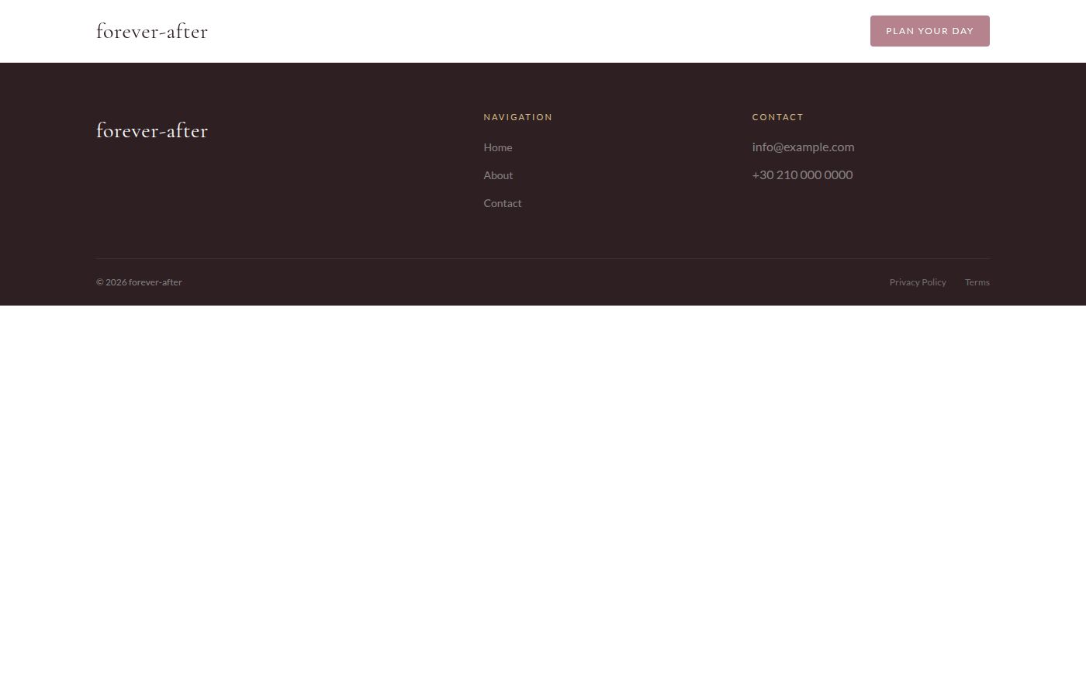
Task: Select the NAVIGATION footer heading
Action: [518, 117]
